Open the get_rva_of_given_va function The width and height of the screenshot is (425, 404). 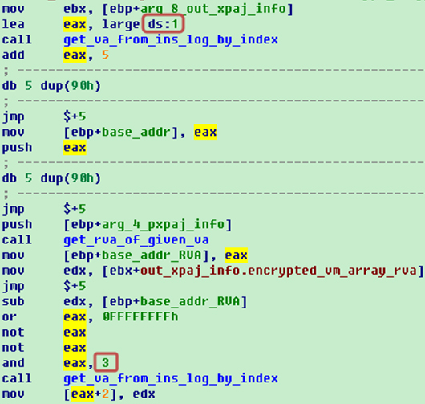pos(136,240)
